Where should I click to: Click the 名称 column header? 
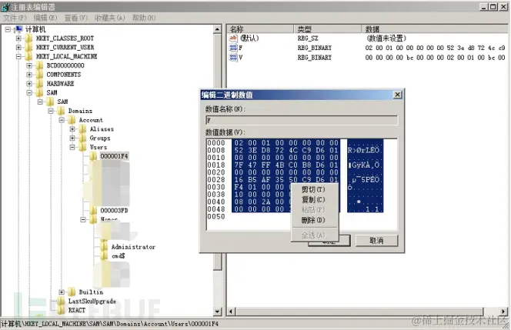pos(260,29)
